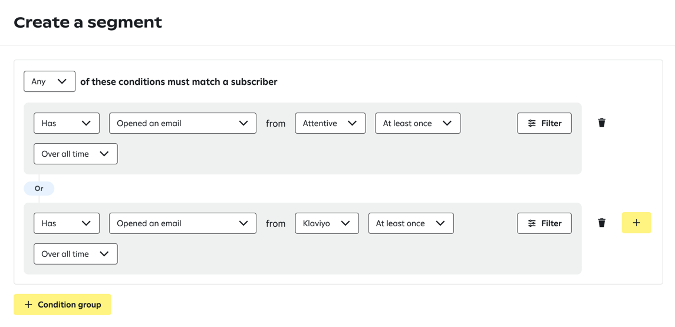Screen dimensions: 675x327
Task: Click the Or connector between conditions
Action: point(39,189)
